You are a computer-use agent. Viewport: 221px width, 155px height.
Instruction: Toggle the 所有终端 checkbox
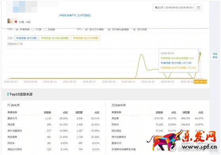click(x=17, y=29)
